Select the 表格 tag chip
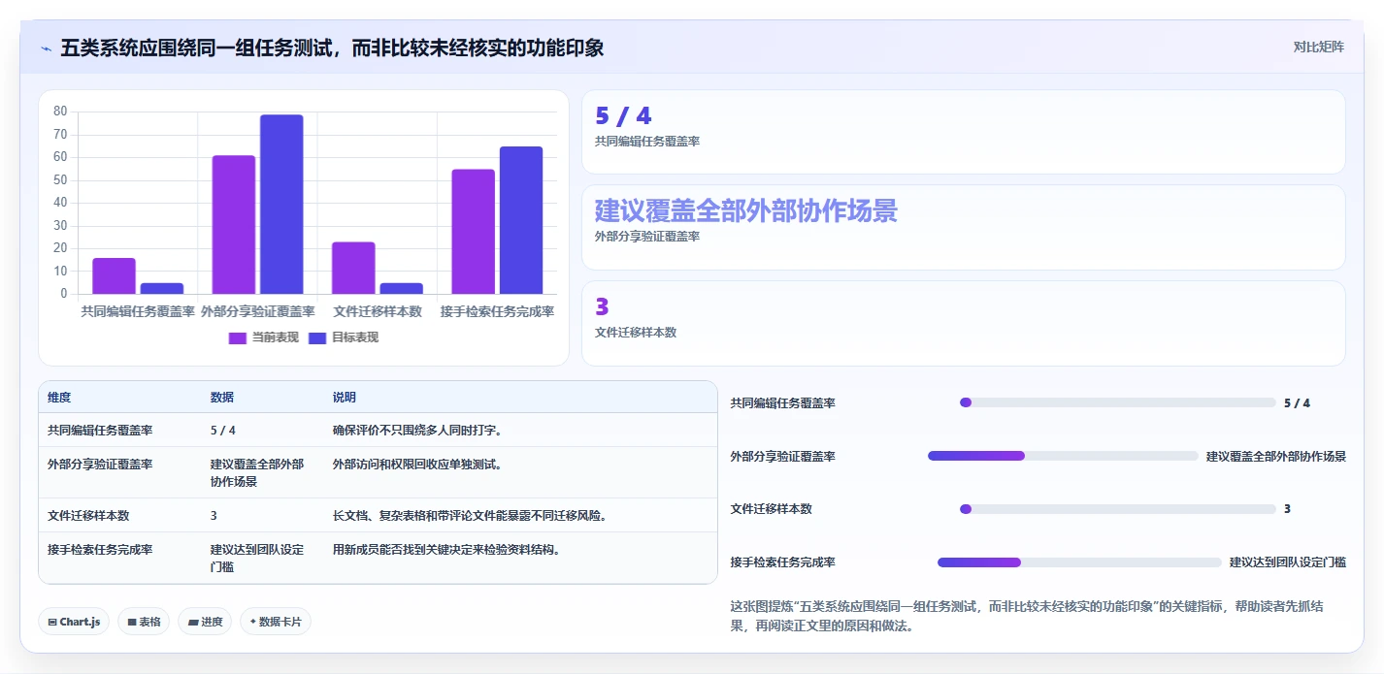 [144, 622]
